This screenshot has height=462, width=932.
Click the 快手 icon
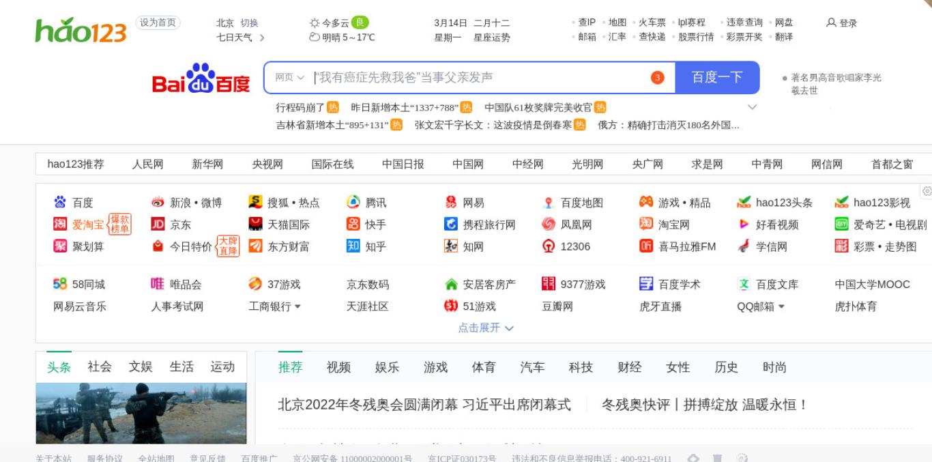[353, 225]
